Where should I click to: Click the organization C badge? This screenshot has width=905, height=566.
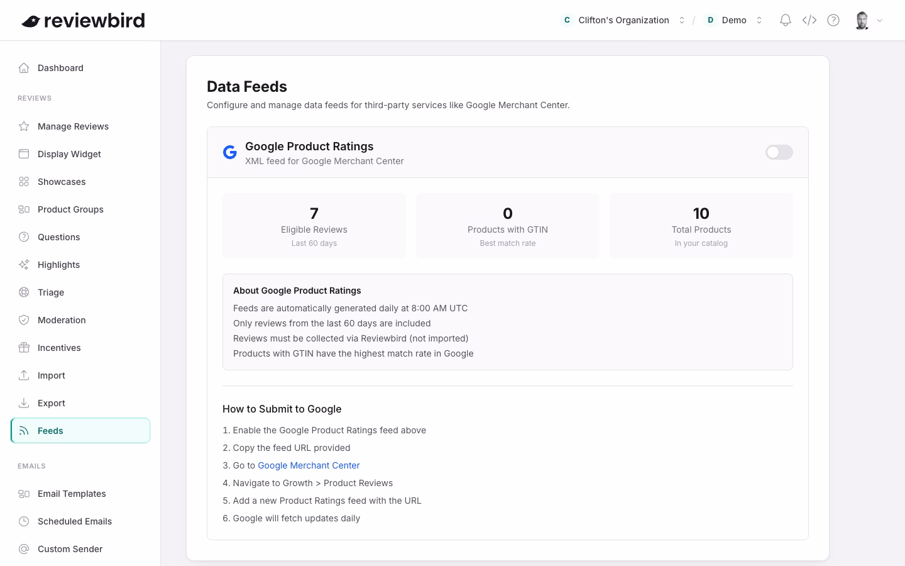click(x=567, y=20)
